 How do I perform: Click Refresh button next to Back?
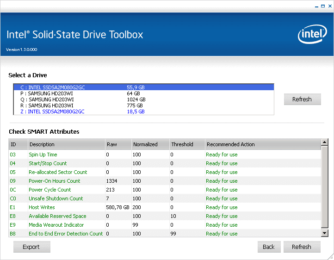(x=302, y=247)
